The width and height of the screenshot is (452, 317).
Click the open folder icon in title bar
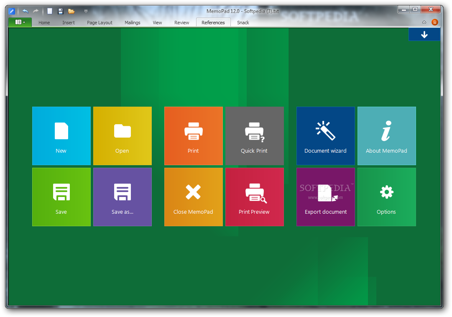(x=71, y=11)
